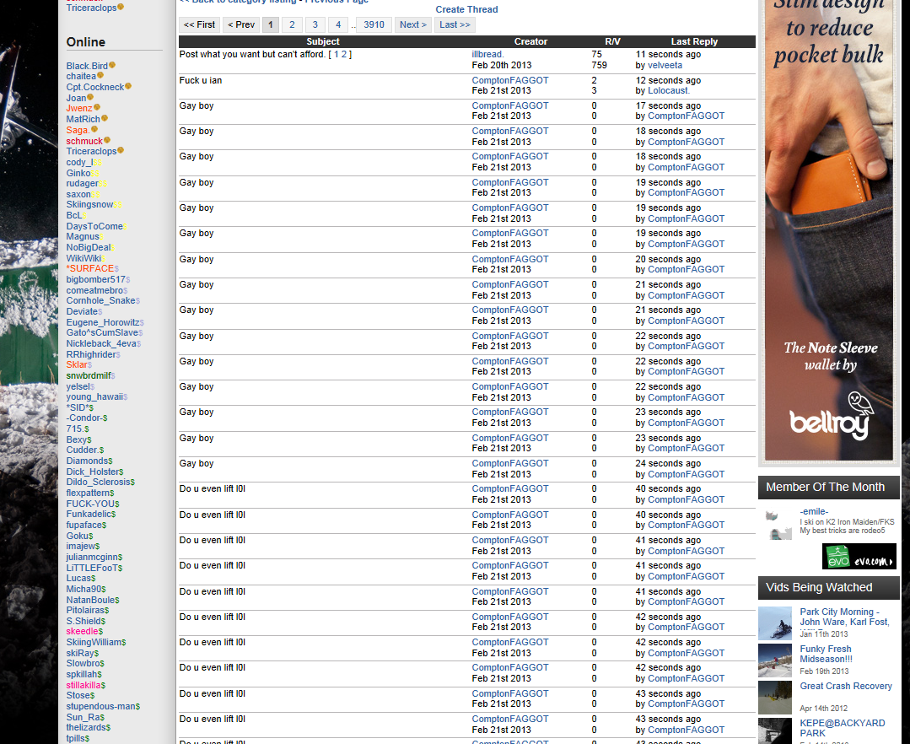The width and height of the screenshot is (910, 744).
Task: Go to page 2 of the thread list
Action: pos(292,24)
